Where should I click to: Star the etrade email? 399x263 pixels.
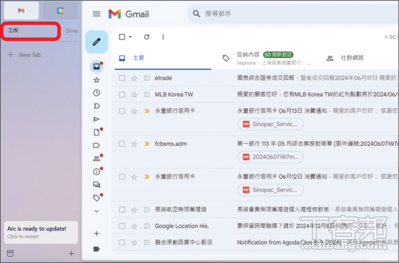pos(134,78)
